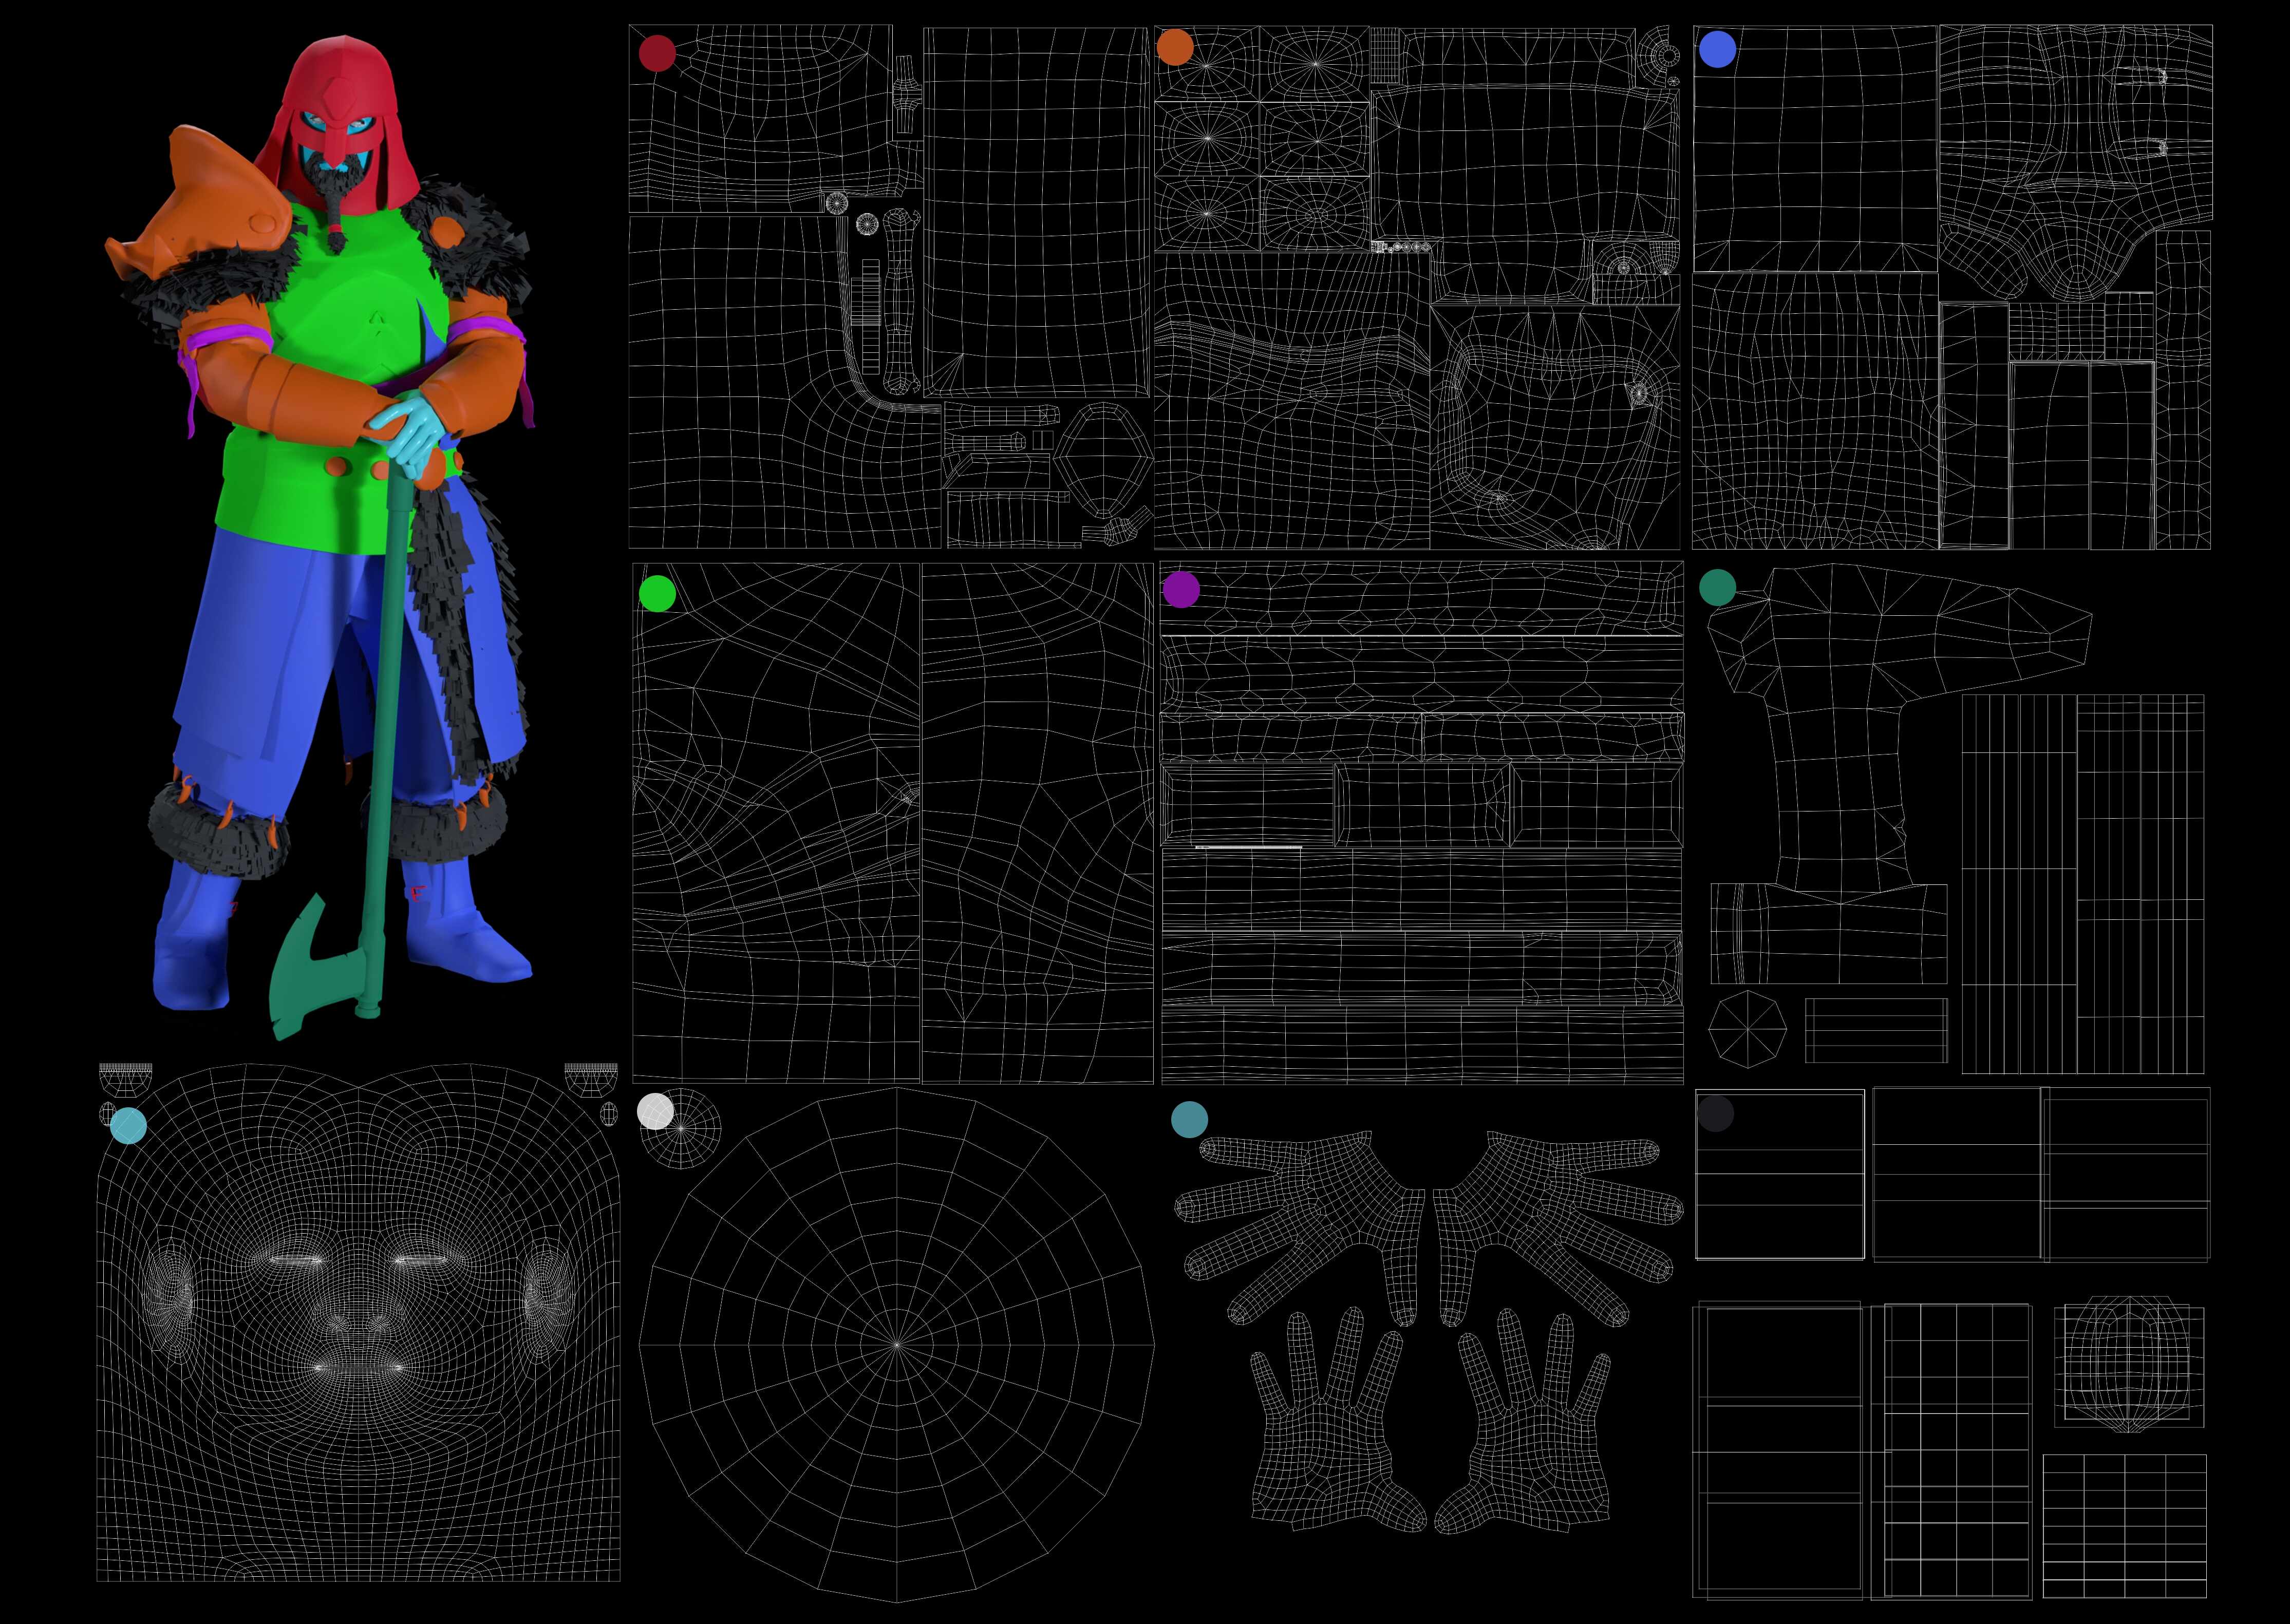The width and height of the screenshot is (2290, 1624).
Task: Pick the bright green color dot
Action: coord(657,593)
